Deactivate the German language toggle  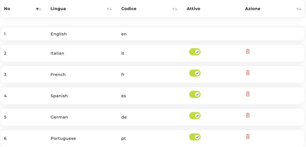pos(195,116)
